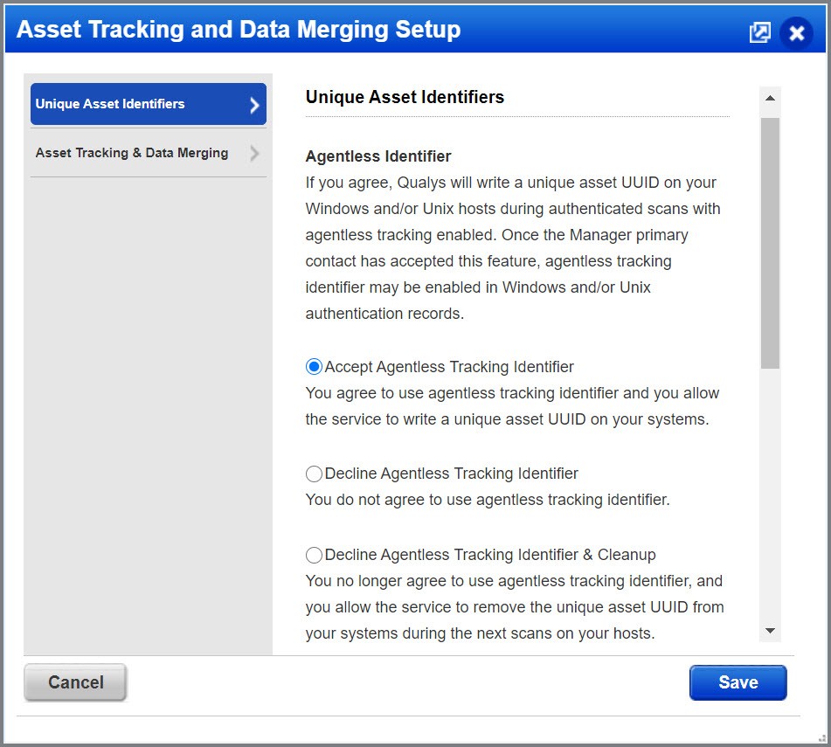The width and height of the screenshot is (831, 747).
Task: Enable Decline Agentless Tracking Identifier & Cleanup radio
Action: pyautogui.click(x=314, y=555)
